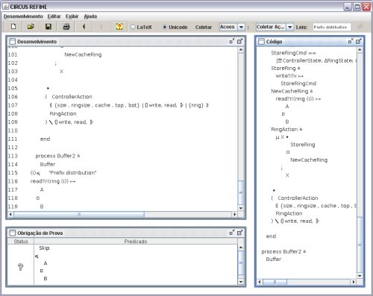This screenshot has height=296, width=373.
Task: Click Obrigação de Prova scrollbar up arrow
Action: 241,248
